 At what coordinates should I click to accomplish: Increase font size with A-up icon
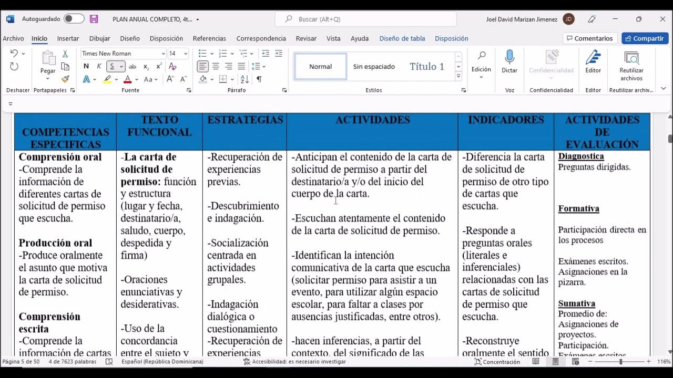(170, 79)
